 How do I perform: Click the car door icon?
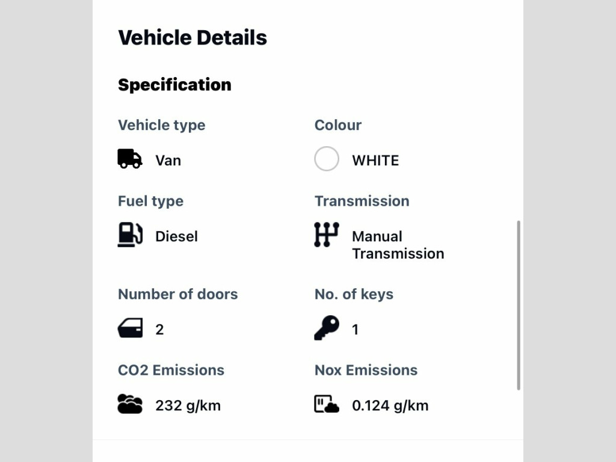click(x=130, y=328)
